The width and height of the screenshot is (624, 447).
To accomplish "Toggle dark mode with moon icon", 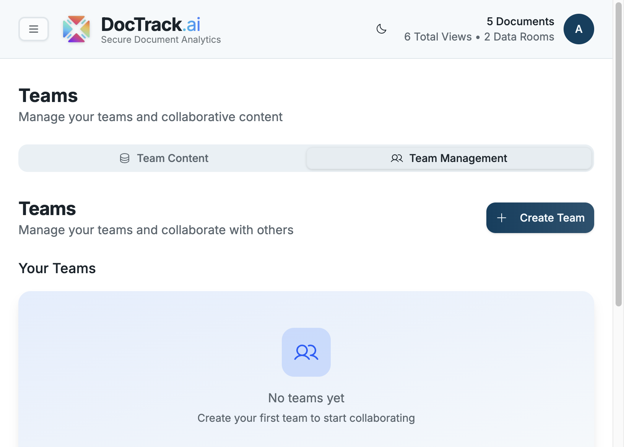I will pyautogui.click(x=381, y=29).
